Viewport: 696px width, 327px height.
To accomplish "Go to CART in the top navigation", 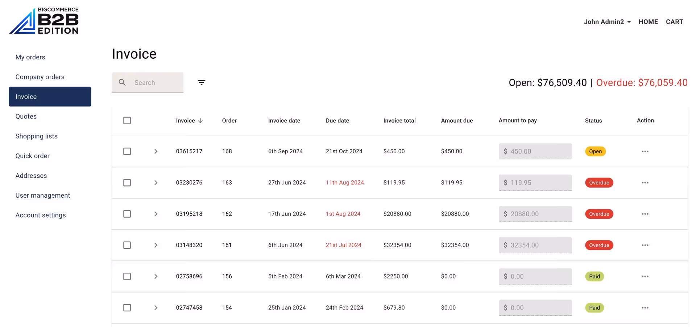I will pyautogui.click(x=675, y=22).
